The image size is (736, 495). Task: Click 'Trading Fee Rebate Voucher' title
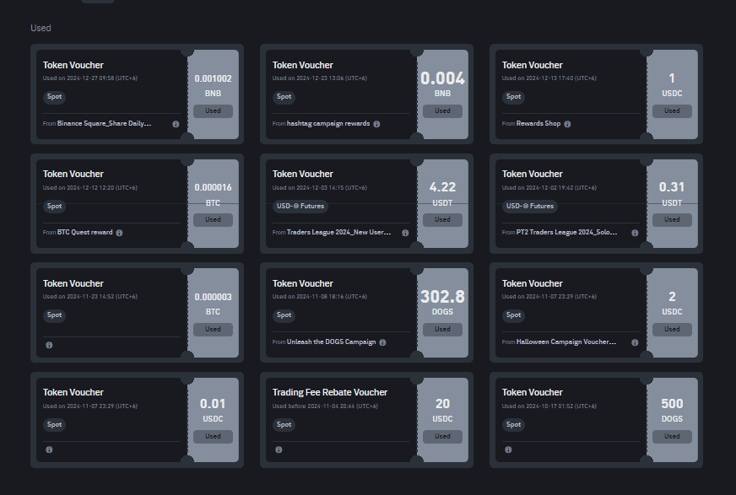click(330, 392)
